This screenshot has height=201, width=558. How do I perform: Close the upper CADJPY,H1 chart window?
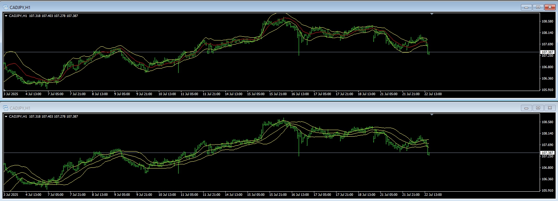[550, 7]
